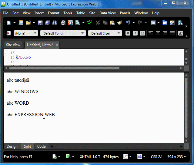194x165 pixels.
Task: Click the Open folder icon
Action: coord(28,23)
